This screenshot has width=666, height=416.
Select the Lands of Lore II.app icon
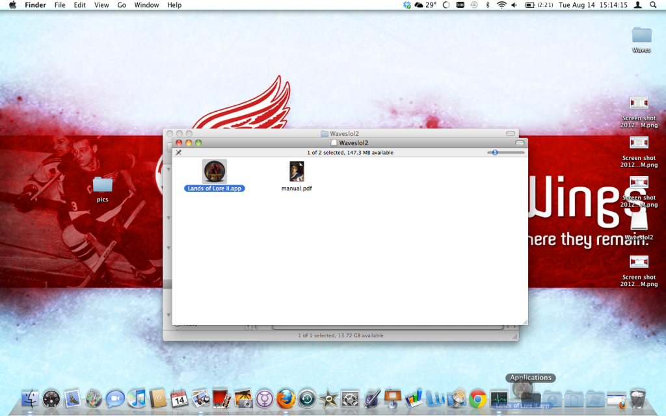[x=215, y=171]
